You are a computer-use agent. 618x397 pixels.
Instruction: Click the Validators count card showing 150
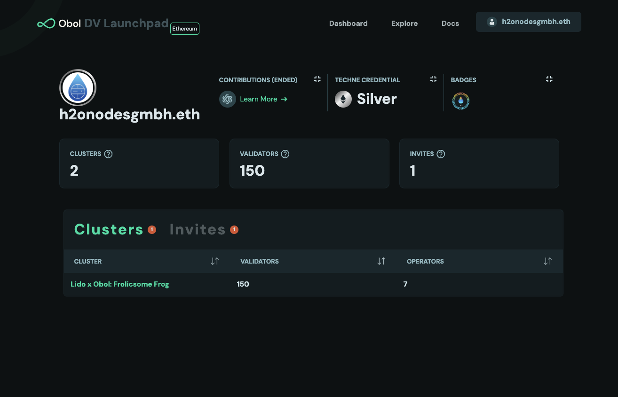309,163
